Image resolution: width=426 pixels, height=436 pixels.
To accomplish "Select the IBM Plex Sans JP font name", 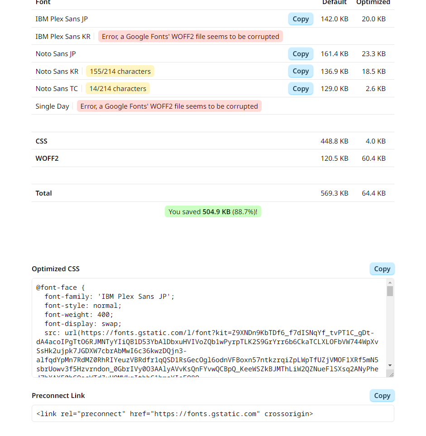I will point(62,19).
